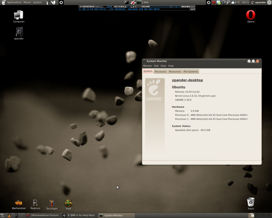272x218 pixels.
Task: Switch to Hinnavaatluse Foorum taskbar window
Action: (44, 215)
